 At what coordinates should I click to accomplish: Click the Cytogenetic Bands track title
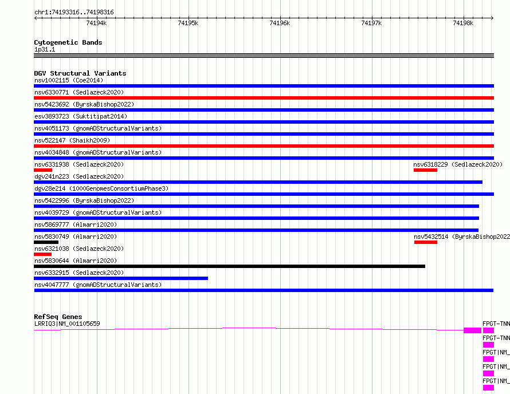tap(68, 42)
